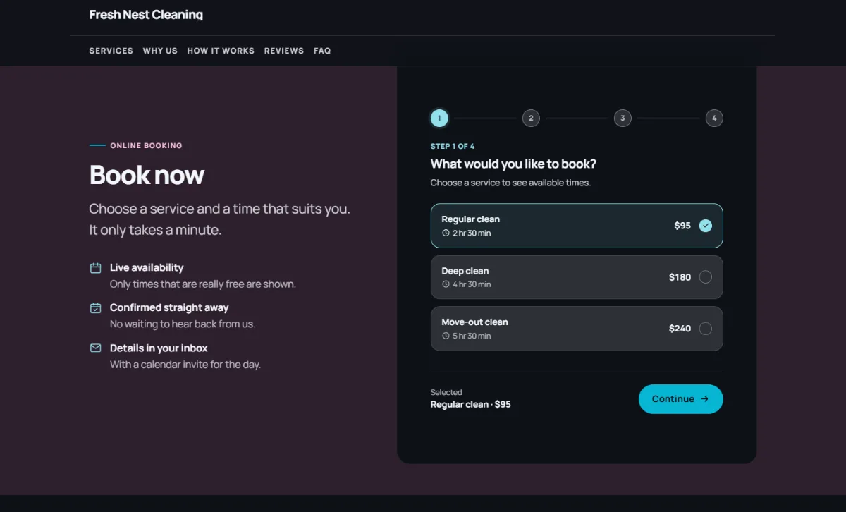The width and height of the screenshot is (846, 512).
Task: Click the '5 hr 30 min' duration text
Action: [472, 336]
